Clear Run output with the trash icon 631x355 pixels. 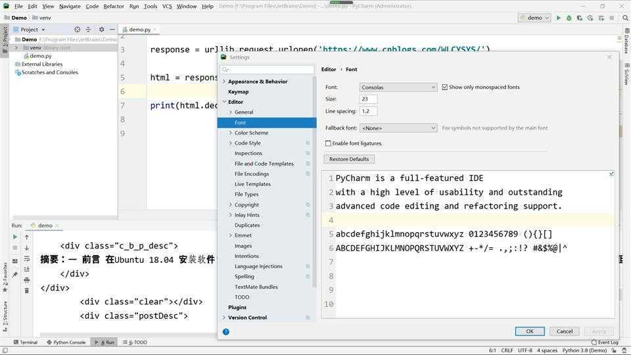[x=27, y=291]
